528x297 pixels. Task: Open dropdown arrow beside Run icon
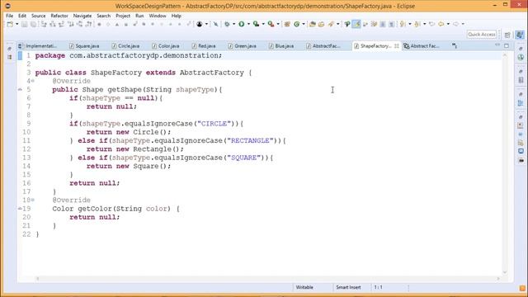(x=248, y=24)
